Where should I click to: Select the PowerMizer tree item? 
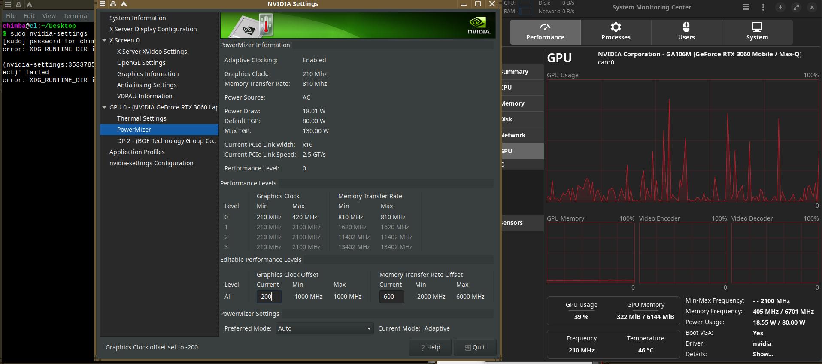[x=159, y=130]
